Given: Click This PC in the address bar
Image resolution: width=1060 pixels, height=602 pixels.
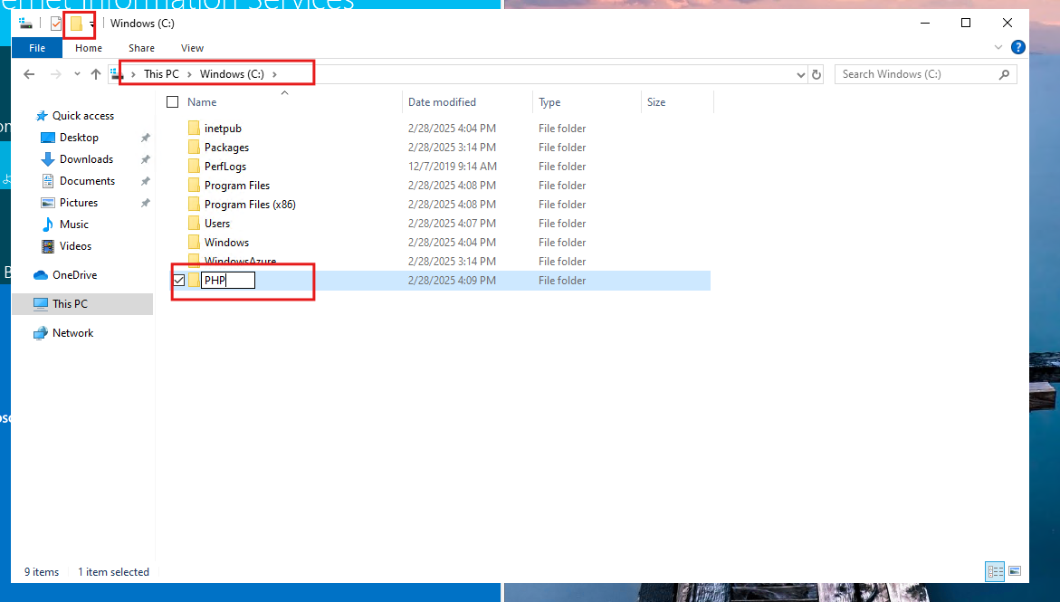Looking at the screenshot, I should [161, 74].
